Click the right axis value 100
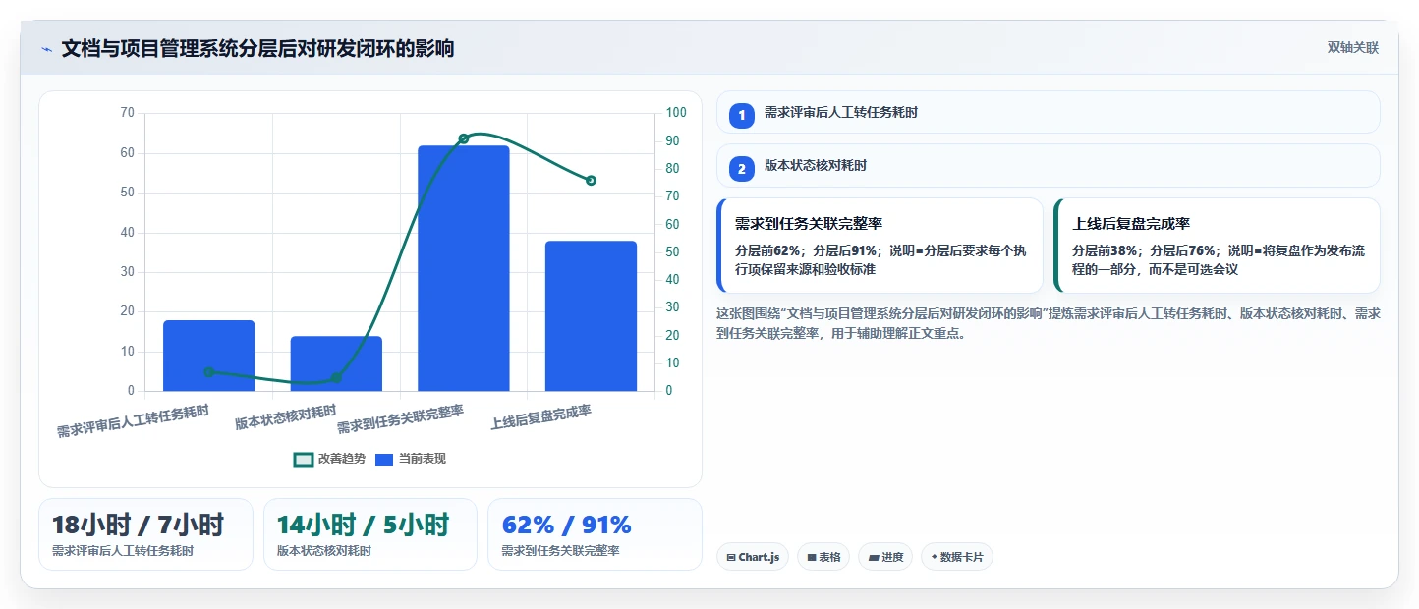 point(676,113)
